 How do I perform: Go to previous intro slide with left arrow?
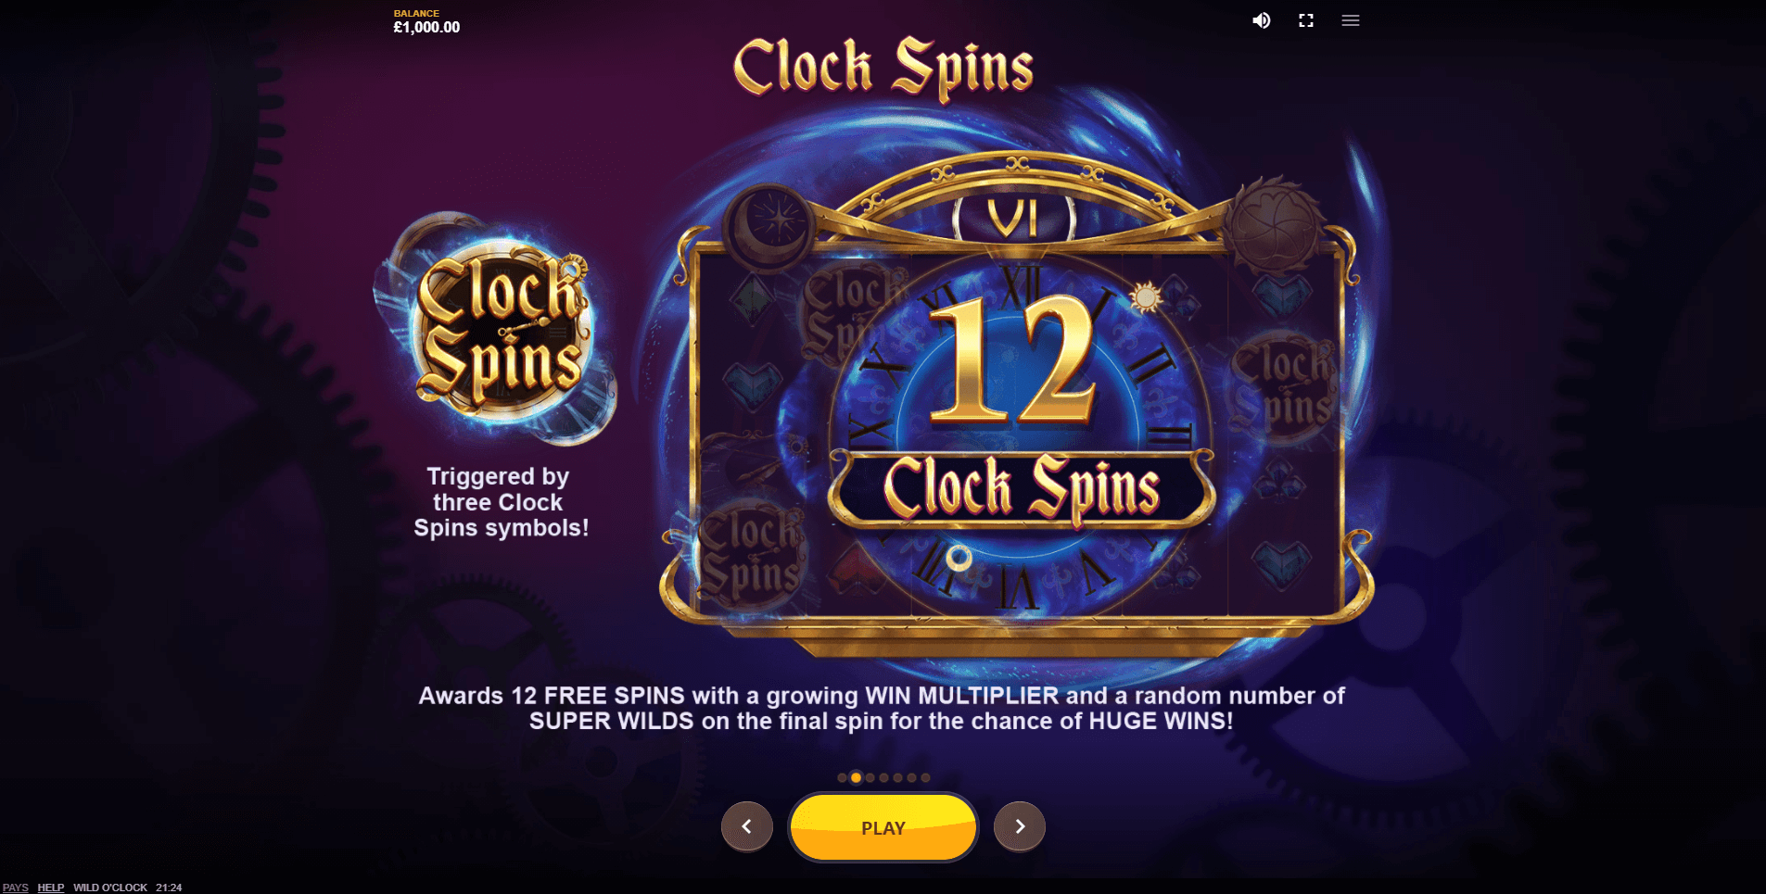747,826
